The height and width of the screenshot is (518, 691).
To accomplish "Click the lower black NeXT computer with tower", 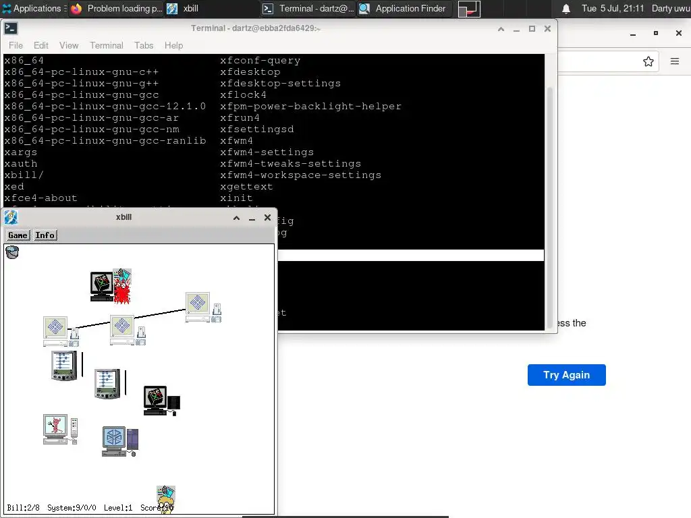I will pos(162,401).
